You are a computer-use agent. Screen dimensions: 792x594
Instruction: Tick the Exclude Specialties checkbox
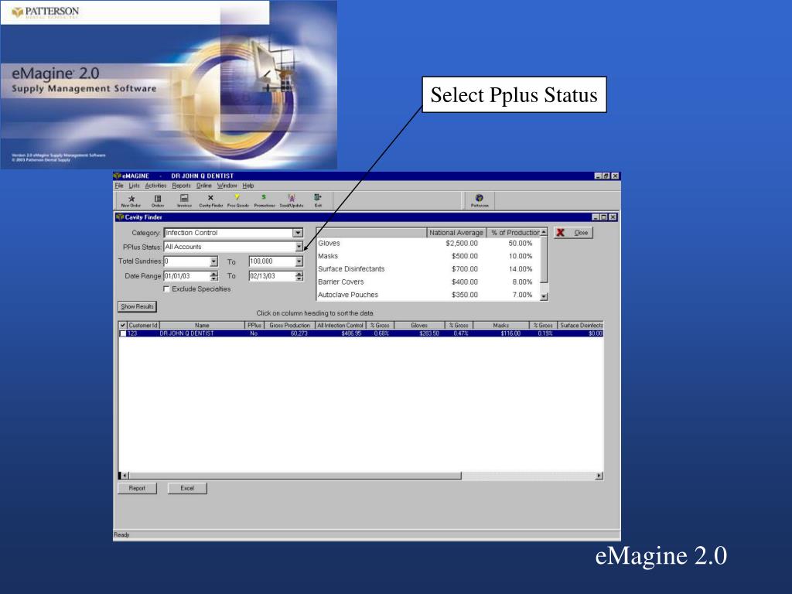tap(166, 289)
